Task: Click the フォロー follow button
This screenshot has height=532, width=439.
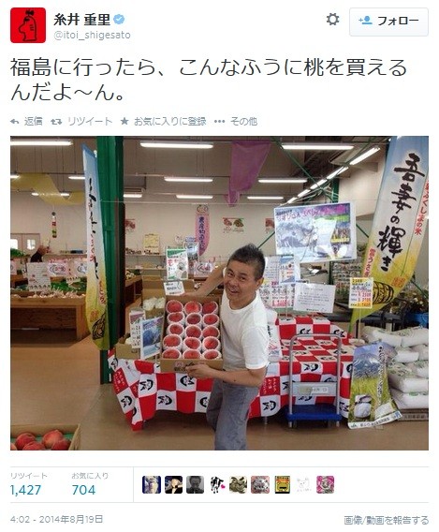Action: click(x=388, y=22)
